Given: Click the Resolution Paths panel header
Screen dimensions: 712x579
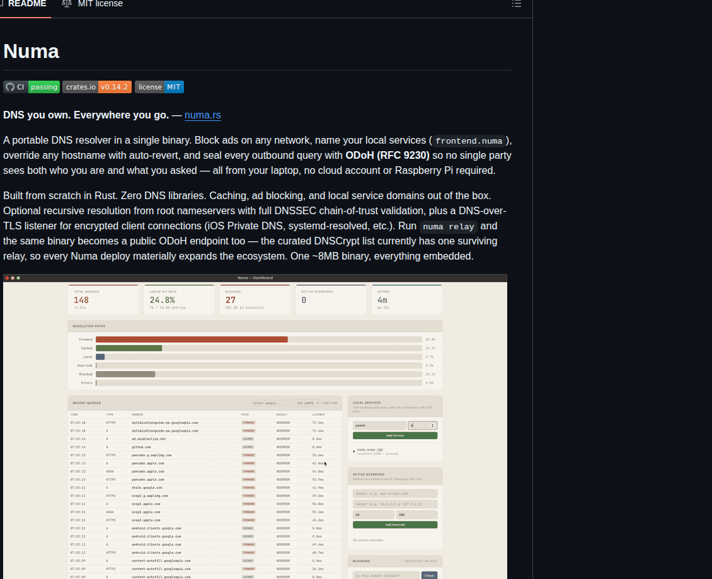Looking at the screenshot, I should coord(255,326).
